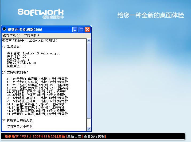Screen dimensions: 191x142
Task: Click the heading 1> 常规信息
Action: (12, 47)
